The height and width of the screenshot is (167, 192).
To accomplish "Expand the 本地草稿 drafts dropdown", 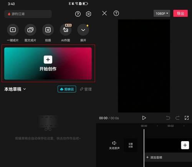I will tap(15, 89).
